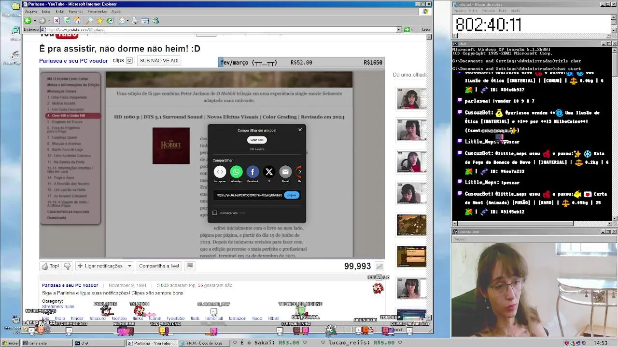Click the YouTube logo
The image size is (618, 347).
[x=59, y=35]
